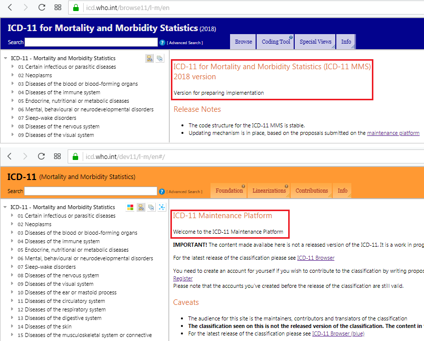Click the back arrow in the bottom browser window
Viewport: 424px width, 341px height.
(10, 156)
